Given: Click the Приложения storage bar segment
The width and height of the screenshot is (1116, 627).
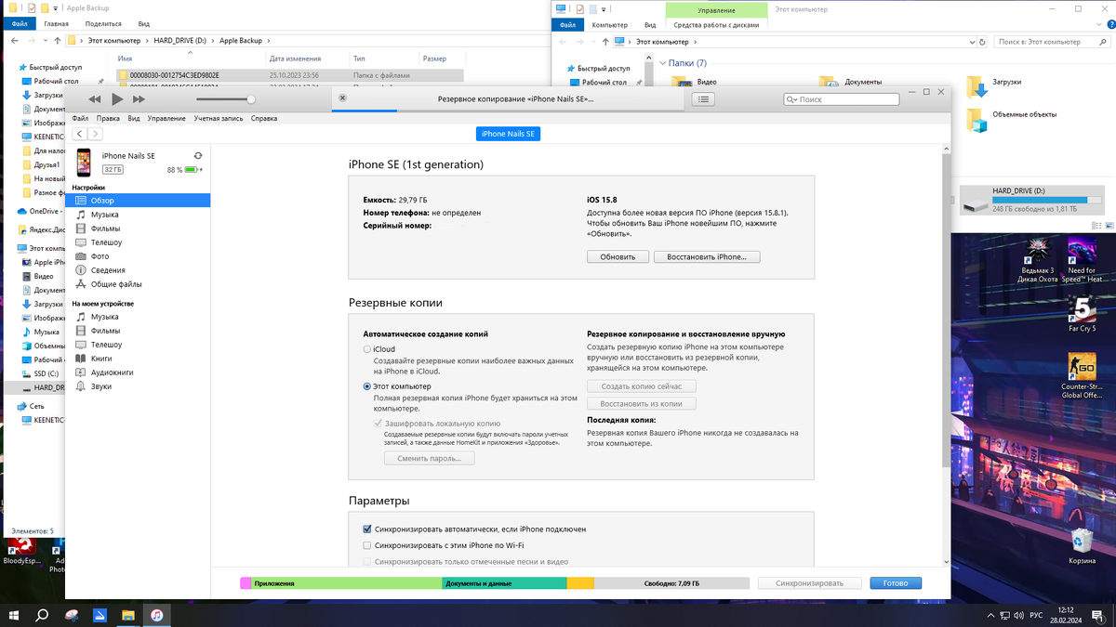Looking at the screenshot, I should click(x=347, y=583).
